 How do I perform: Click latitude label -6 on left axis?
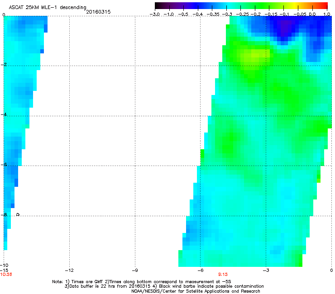click(4, 165)
